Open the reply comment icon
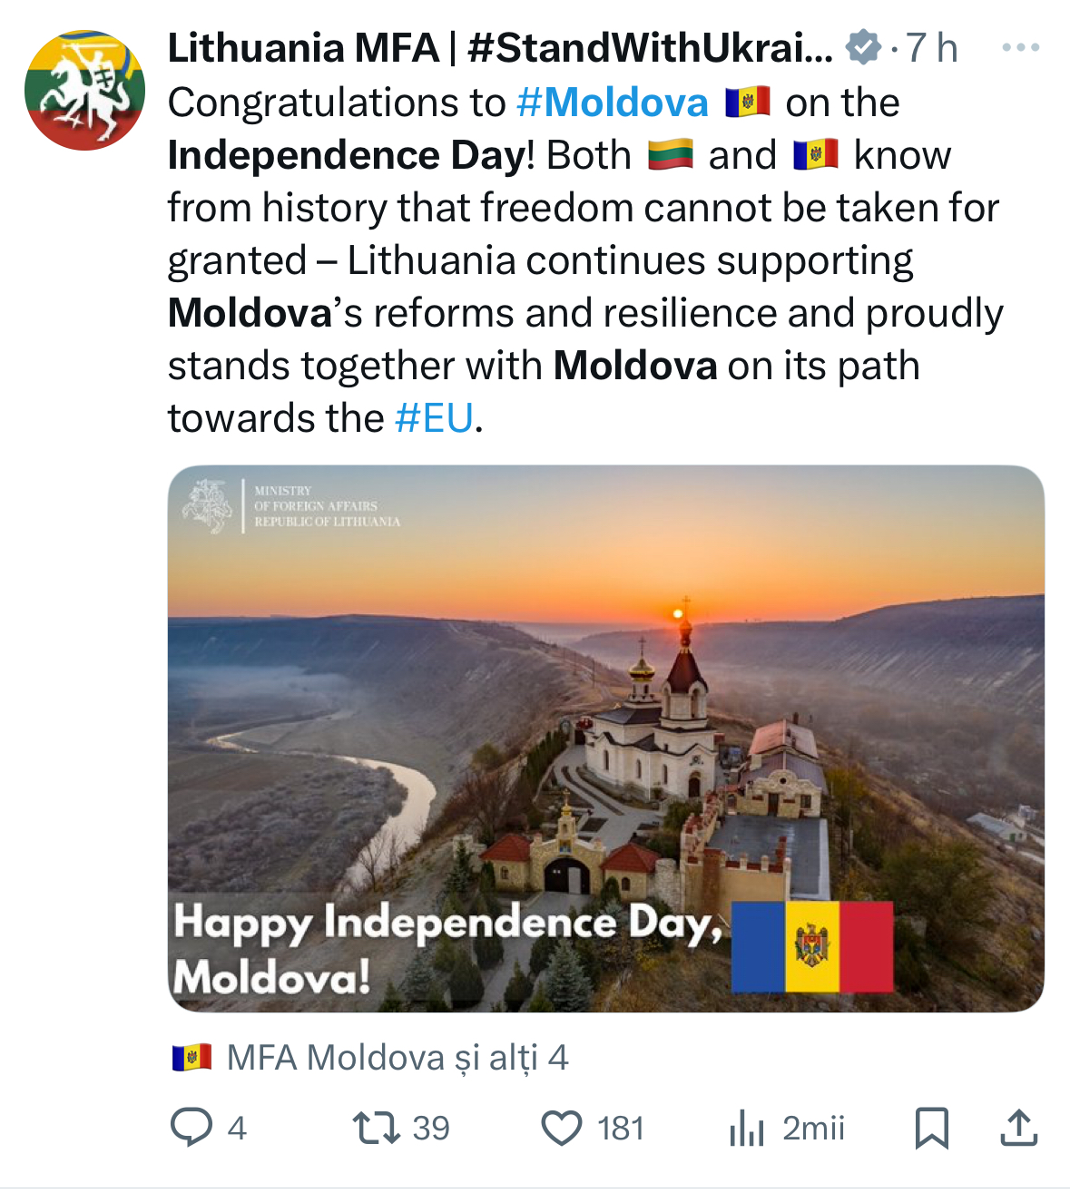 [x=191, y=1128]
